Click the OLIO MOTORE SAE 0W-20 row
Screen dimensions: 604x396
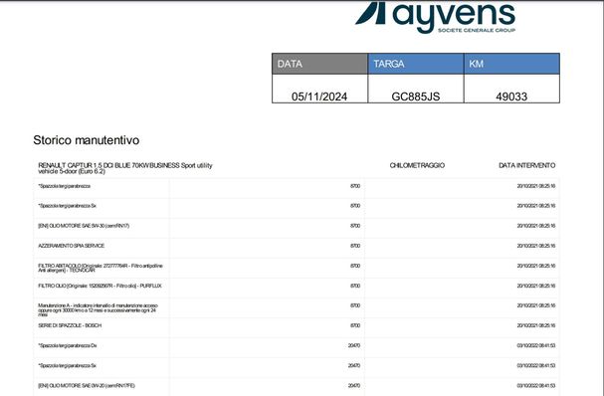(x=297, y=386)
